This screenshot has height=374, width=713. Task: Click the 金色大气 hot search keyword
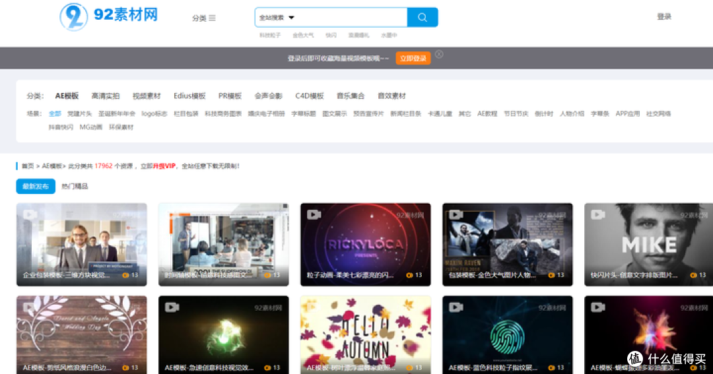pos(303,35)
